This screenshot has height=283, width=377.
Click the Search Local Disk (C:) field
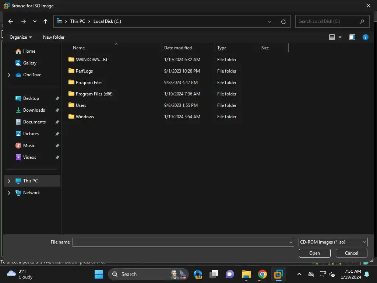coord(332,21)
